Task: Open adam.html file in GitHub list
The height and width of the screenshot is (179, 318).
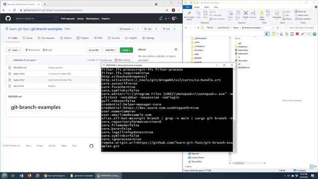Action: click(x=19, y=74)
